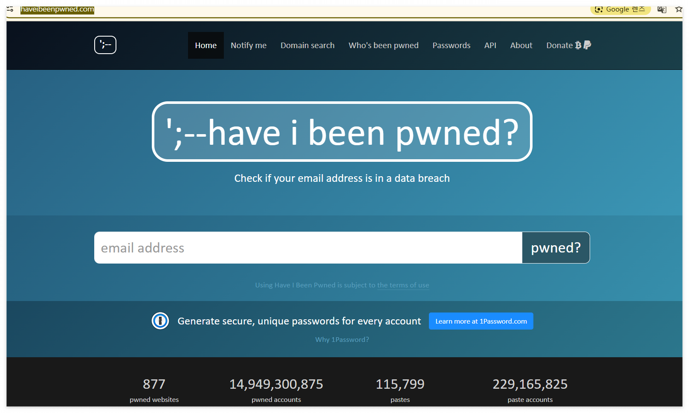The image size is (689, 413).
Task: Click 'Generate secure, unique passwords' text
Action: [299, 321]
